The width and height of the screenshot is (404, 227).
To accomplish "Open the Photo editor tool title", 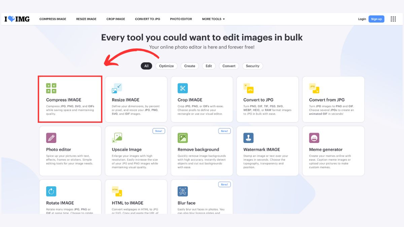I will pos(59,150).
